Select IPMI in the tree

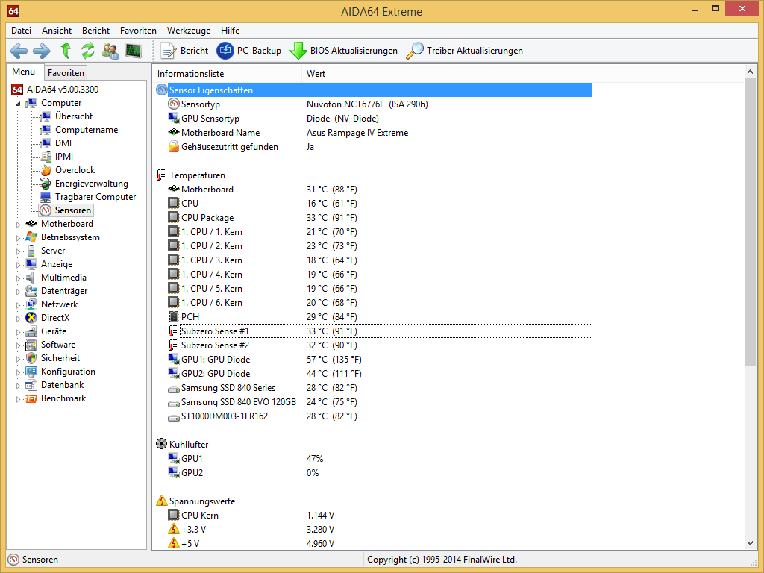point(64,157)
